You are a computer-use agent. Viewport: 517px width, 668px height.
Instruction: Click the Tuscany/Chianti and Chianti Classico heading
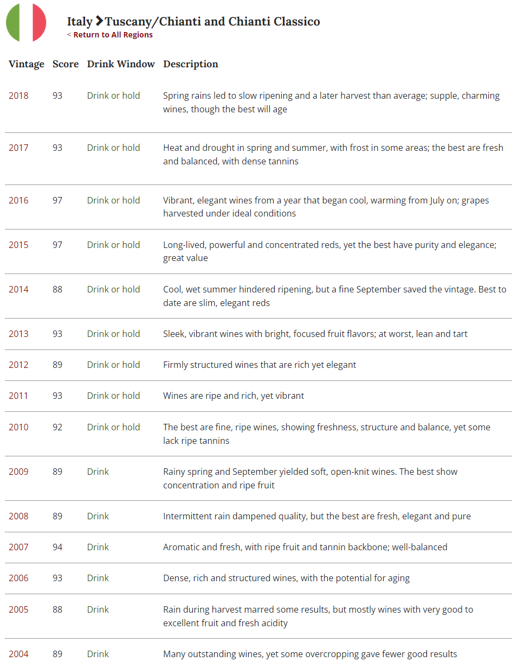tap(212, 21)
